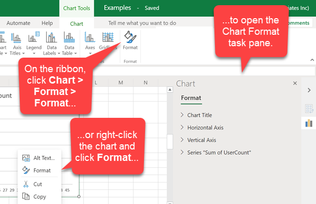Open the Data Labels dropdown
The height and width of the screenshot is (204, 316).
tap(51, 44)
